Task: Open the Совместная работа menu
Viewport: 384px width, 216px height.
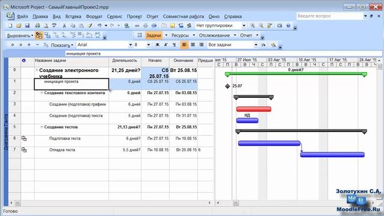Action: pyautogui.click(x=184, y=16)
